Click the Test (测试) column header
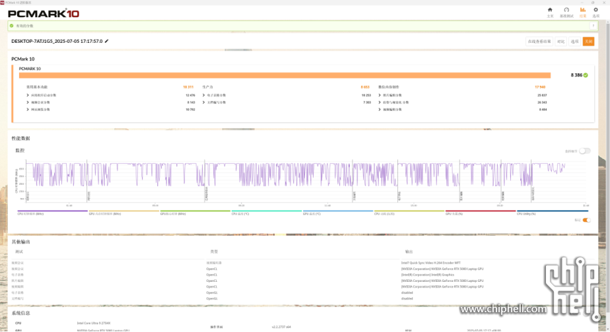The height and width of the screenshot is (332, 610). tap(19, 252)
